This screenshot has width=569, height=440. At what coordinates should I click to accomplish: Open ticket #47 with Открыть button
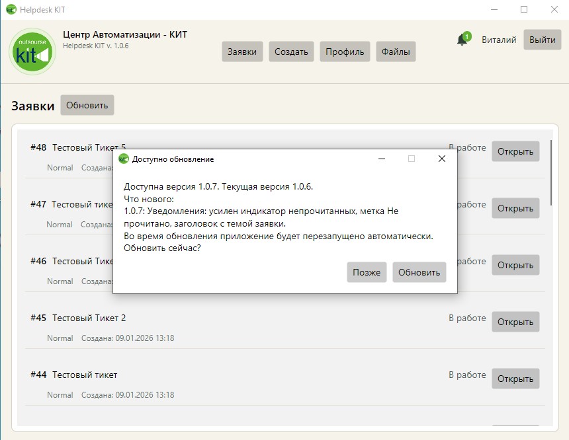[515, 208]
